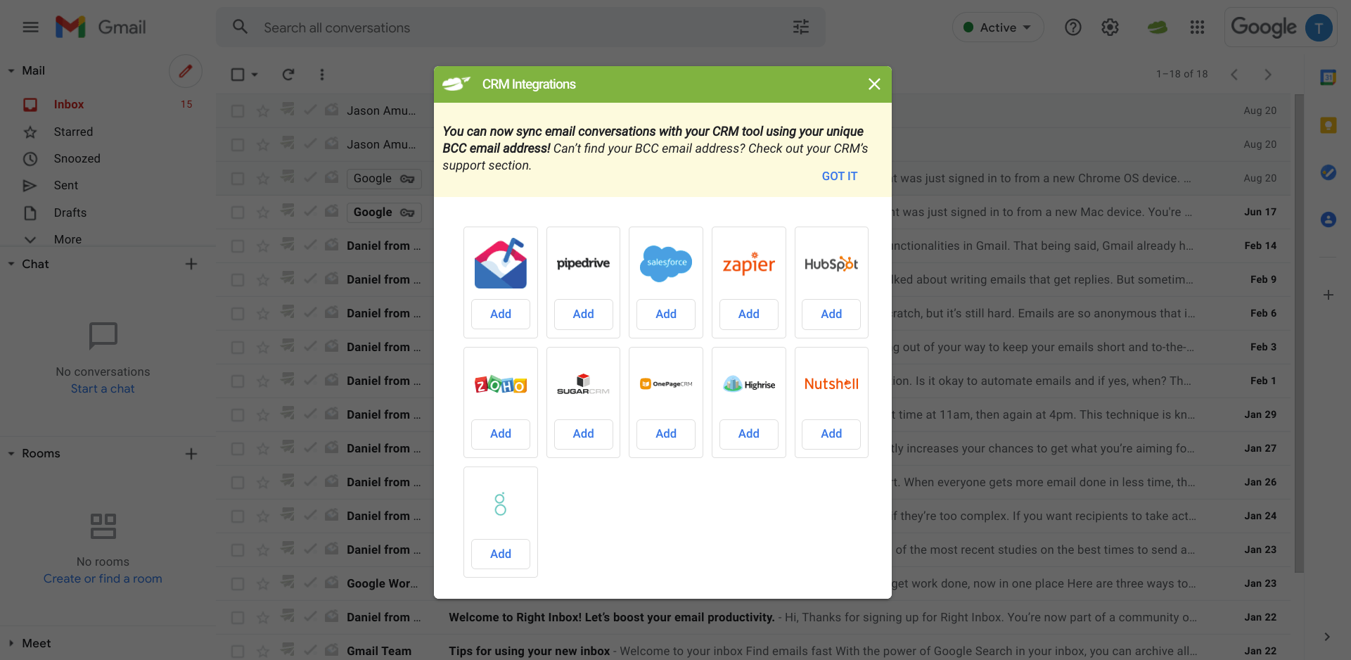Close the CRM Integrations dialog
Viewport: 1351px width, 660px height.
874,84
